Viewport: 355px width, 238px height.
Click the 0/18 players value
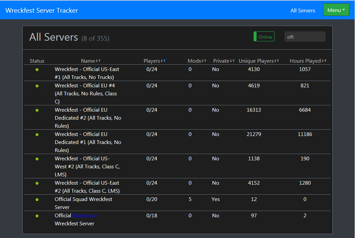152,216
